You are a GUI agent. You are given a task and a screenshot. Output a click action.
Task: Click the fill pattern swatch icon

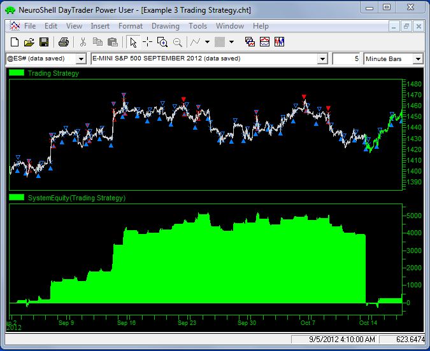pos(220,42)
